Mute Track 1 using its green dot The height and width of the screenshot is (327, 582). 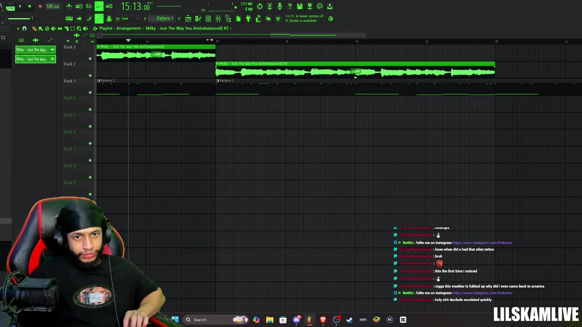click(90, 59)
